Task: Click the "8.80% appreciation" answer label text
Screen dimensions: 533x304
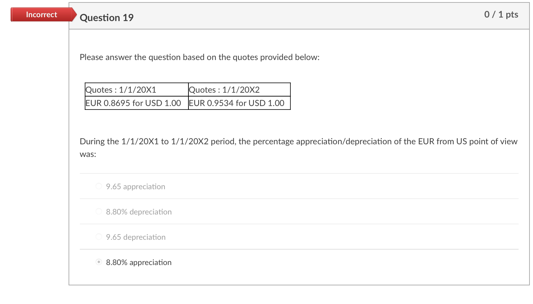Action: click(139, 262)
